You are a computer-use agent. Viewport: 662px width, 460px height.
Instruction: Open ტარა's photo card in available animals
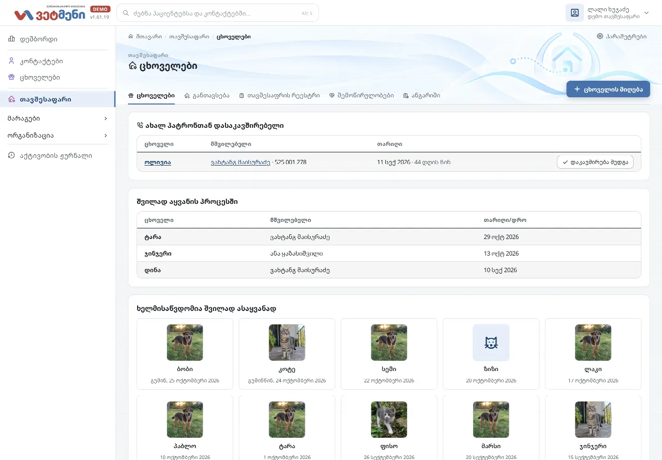point(287,428)
